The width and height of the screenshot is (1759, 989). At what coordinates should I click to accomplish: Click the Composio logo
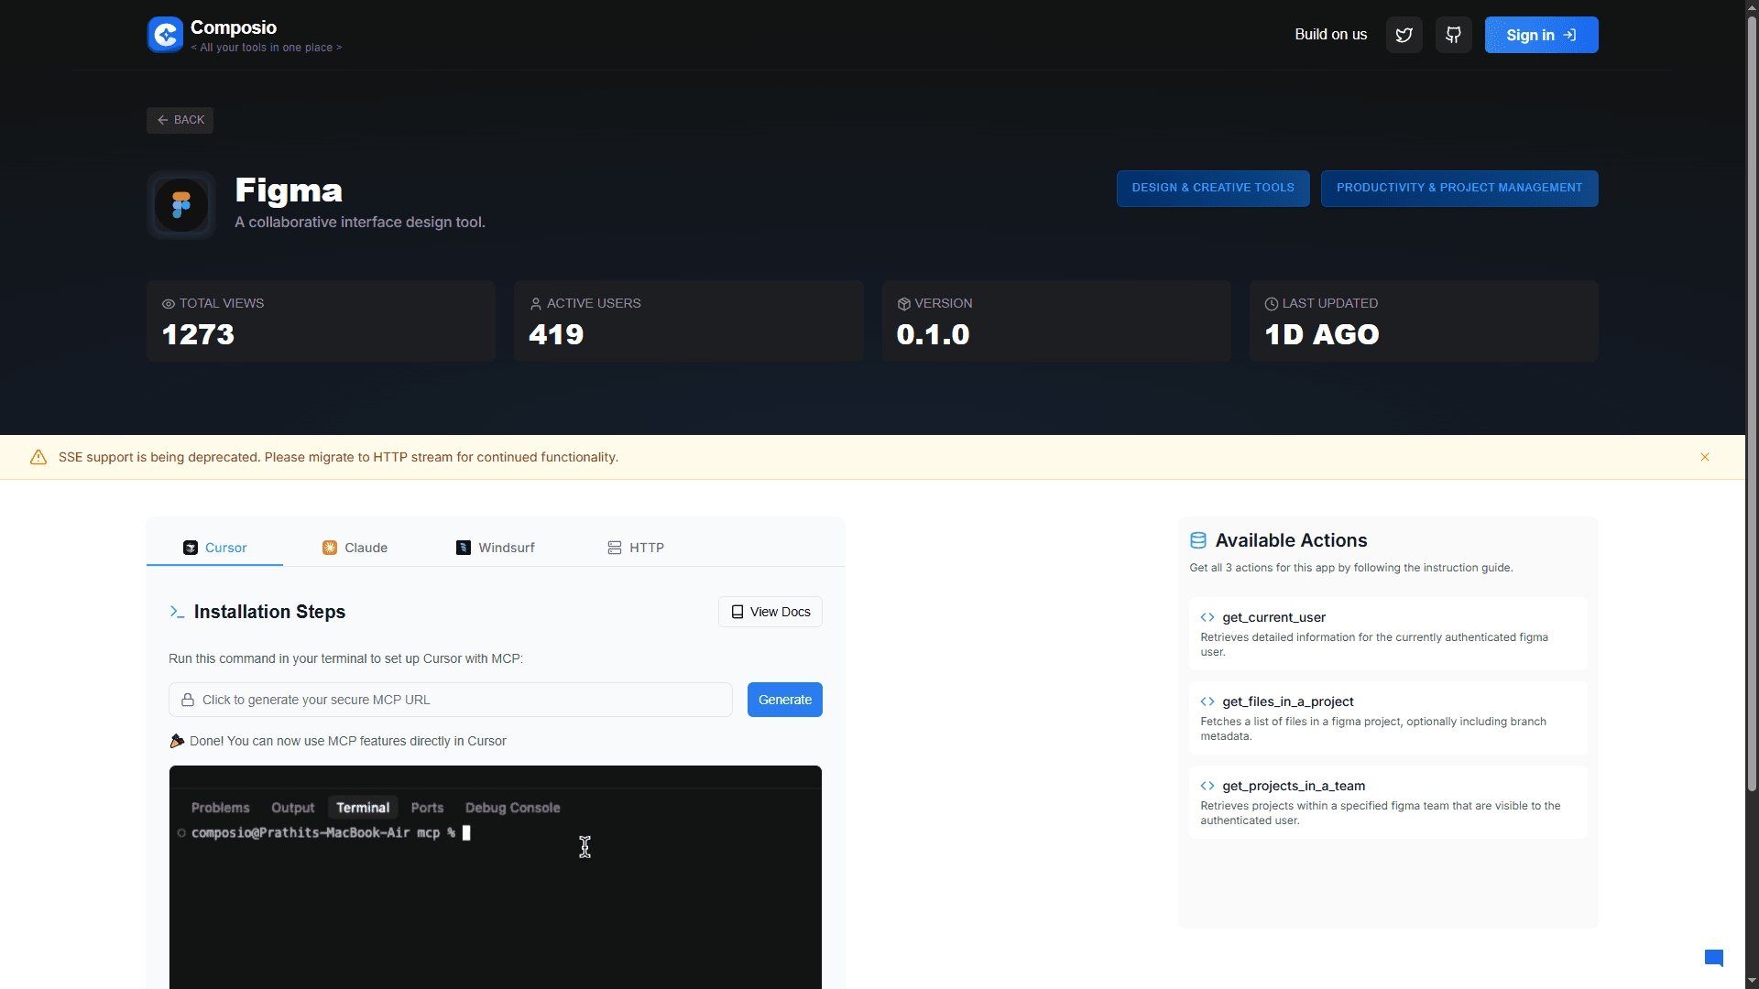(165, 34)
